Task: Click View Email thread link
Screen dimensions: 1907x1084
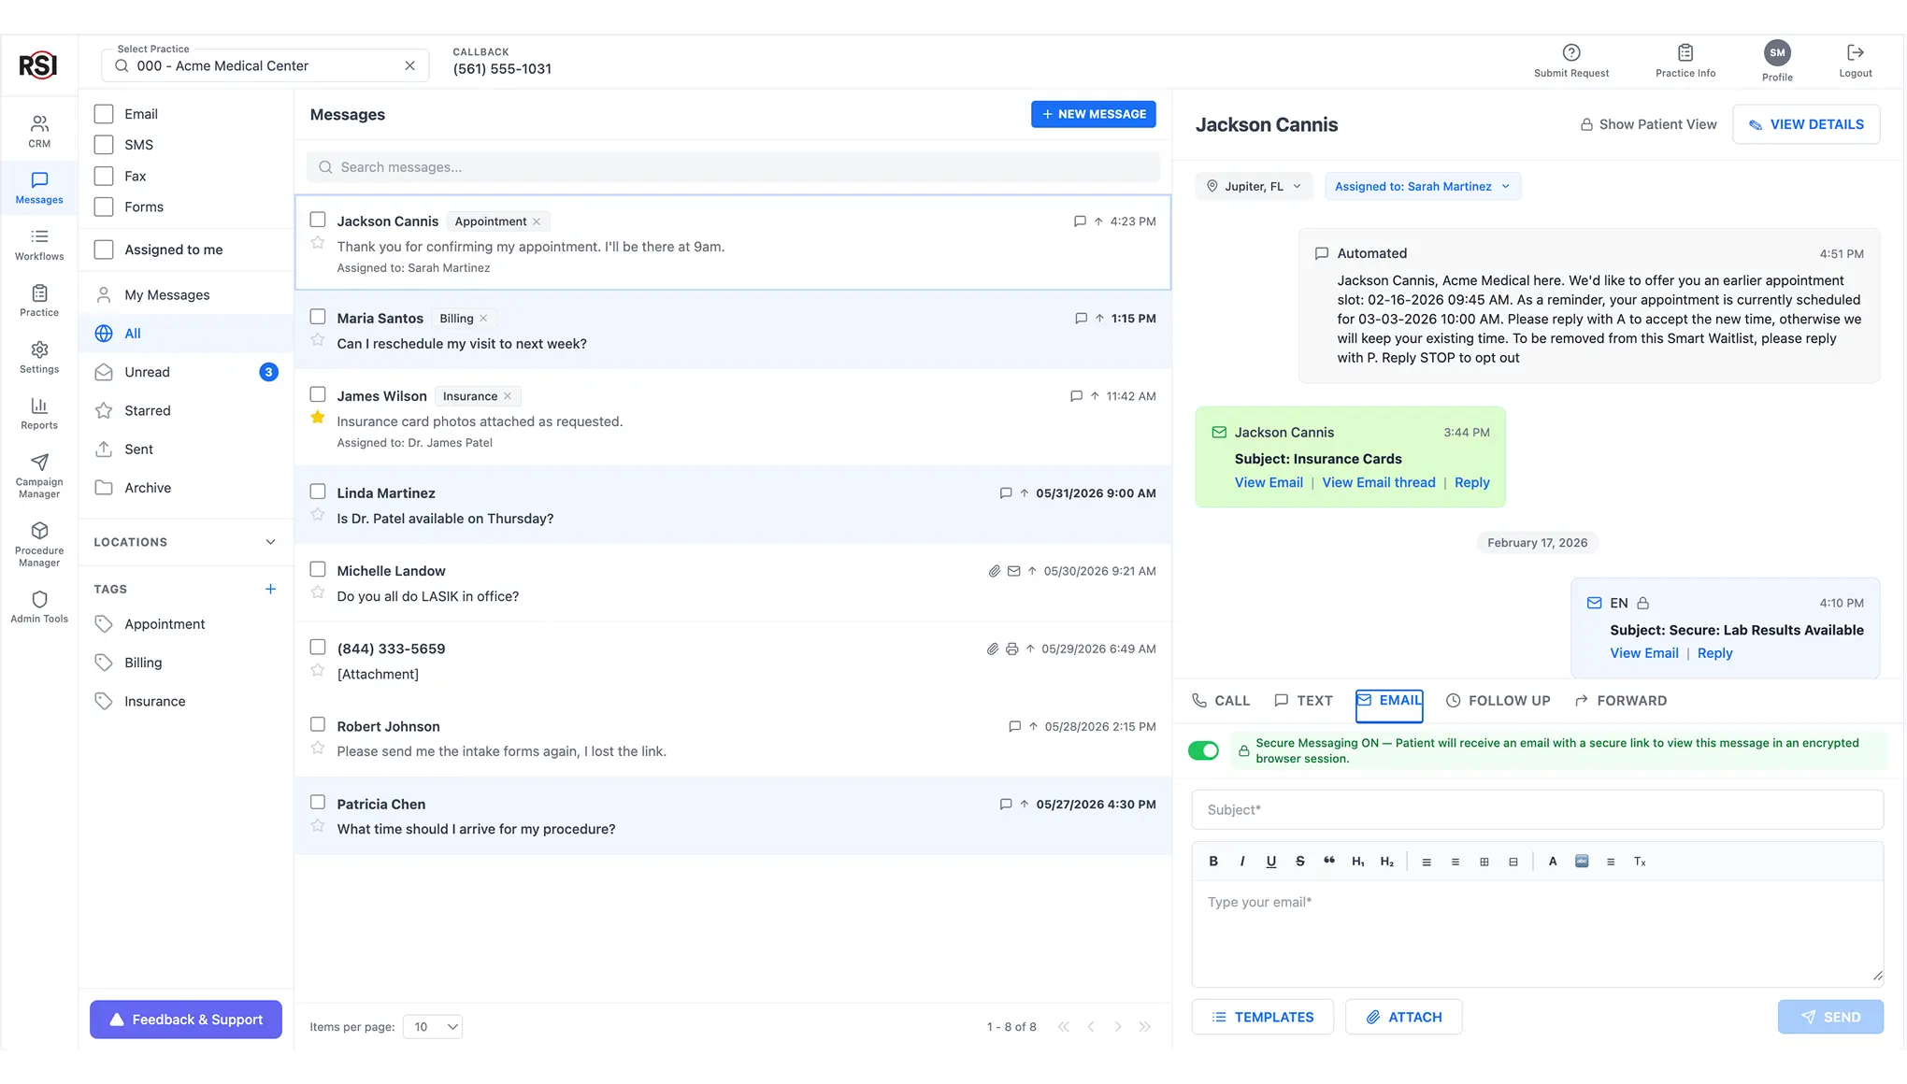Action: pos(1378,482)
